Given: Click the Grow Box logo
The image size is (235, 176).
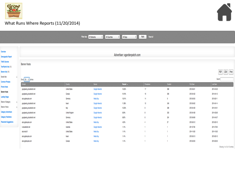Looking at the screenshot, I should 14,11.
